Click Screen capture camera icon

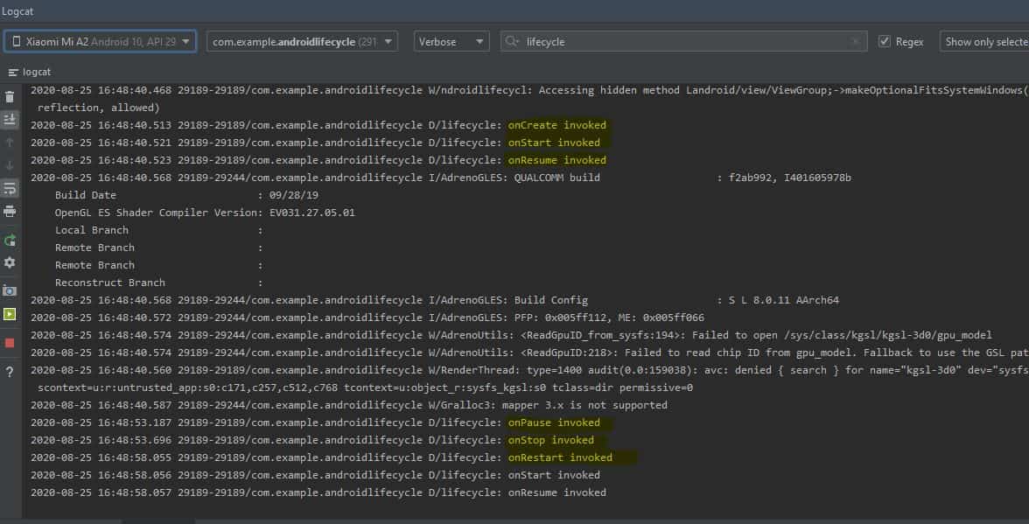10,290
